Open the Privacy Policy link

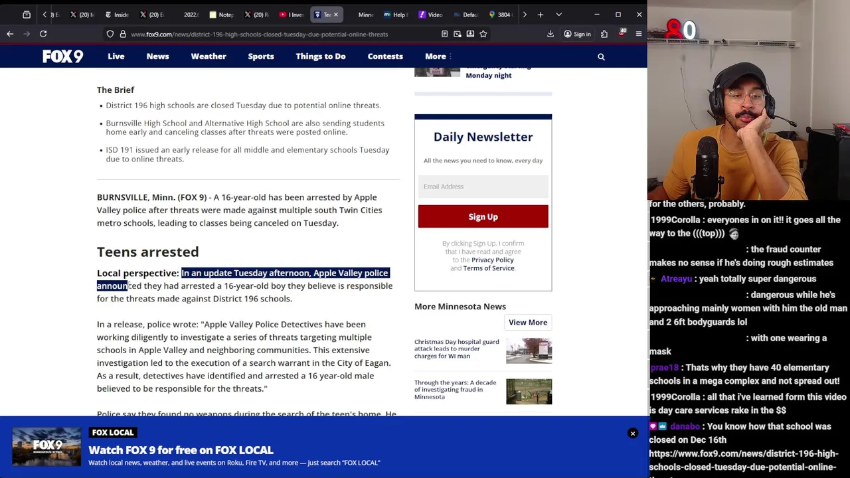point(493,260)
